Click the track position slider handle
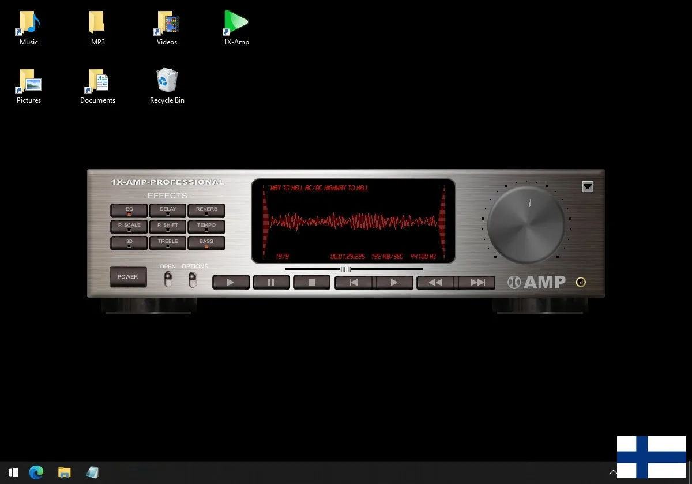Screen dimensions: 692x484 (345, 269)
